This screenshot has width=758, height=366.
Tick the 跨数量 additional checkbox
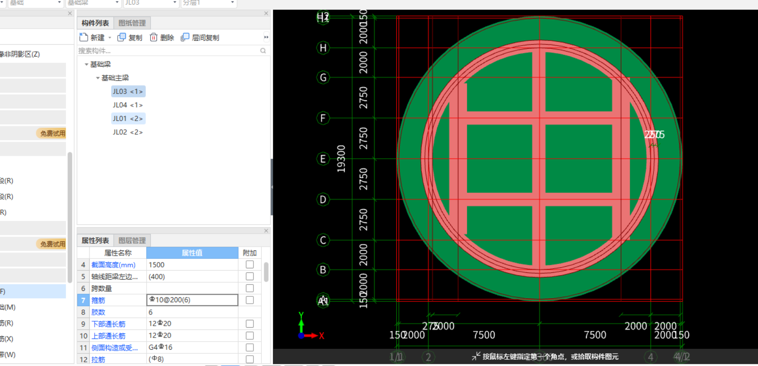pyautogui.click(x=250, y=288)
